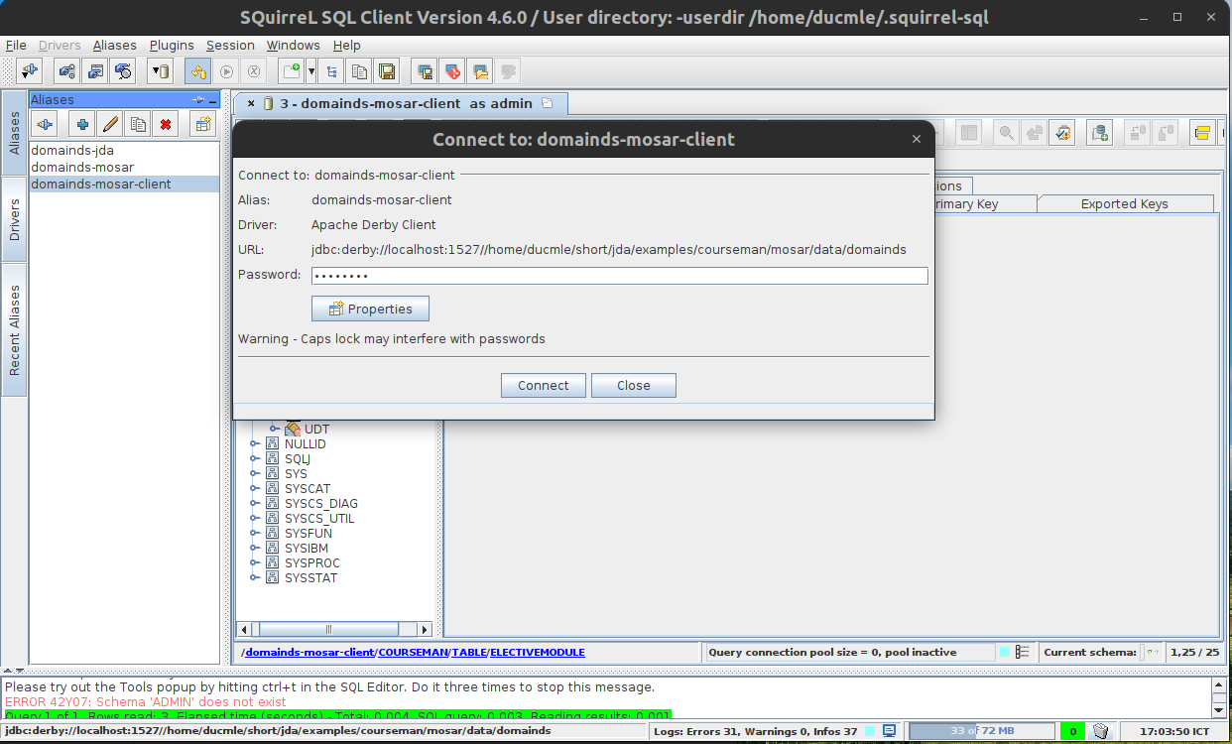Image resolution: width=1232 pixels, height=744 pixels.
Task: Click the ELECTIVEMODULE link in object path
Action: (538, 652)
